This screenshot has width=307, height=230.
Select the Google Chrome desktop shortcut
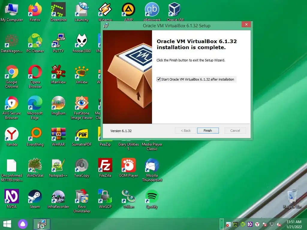(12, 77)
